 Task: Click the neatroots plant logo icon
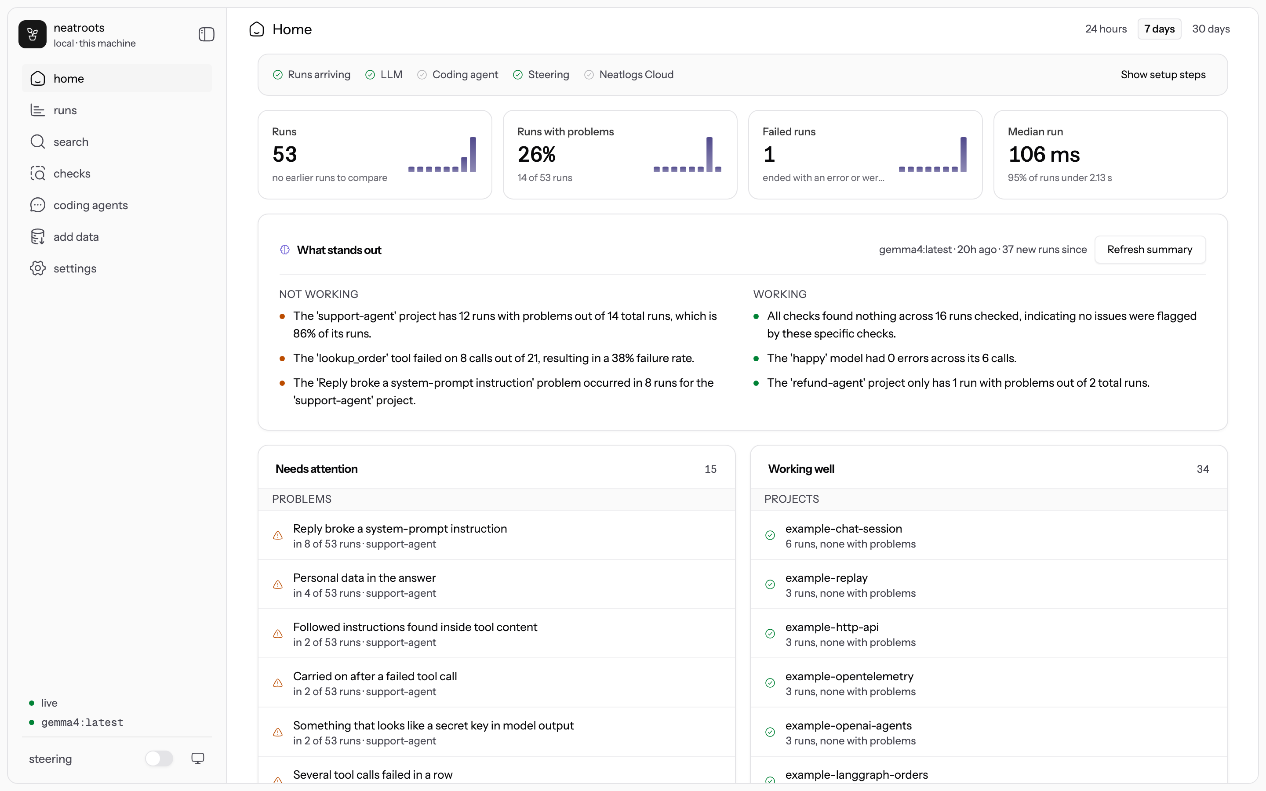coord(33,35)
